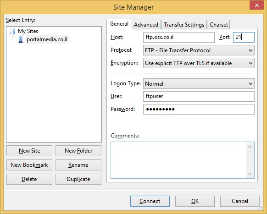Viewport: 267px width, 214px height.
Task: Click into the Comments text area
Action: point(178,160)
